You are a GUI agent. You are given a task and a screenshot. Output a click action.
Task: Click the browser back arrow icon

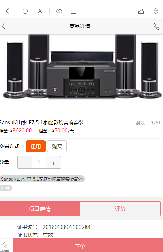click(x=8, y=11)
